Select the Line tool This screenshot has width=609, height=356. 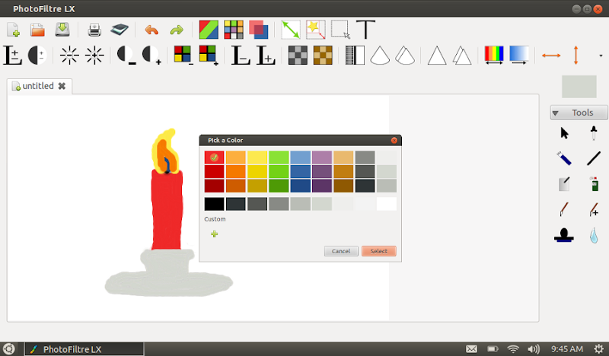pyautogui.click(x=594, y=158)
